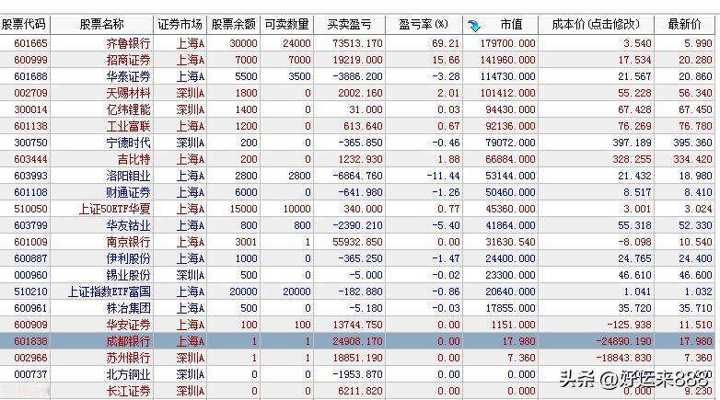Click stock code 601665

click(30, 43)
